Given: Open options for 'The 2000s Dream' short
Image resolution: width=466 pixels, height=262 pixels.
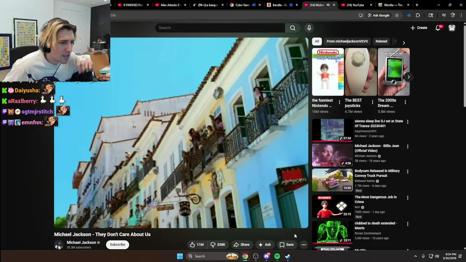Looking at the screenshot, I should click(405, 102).
